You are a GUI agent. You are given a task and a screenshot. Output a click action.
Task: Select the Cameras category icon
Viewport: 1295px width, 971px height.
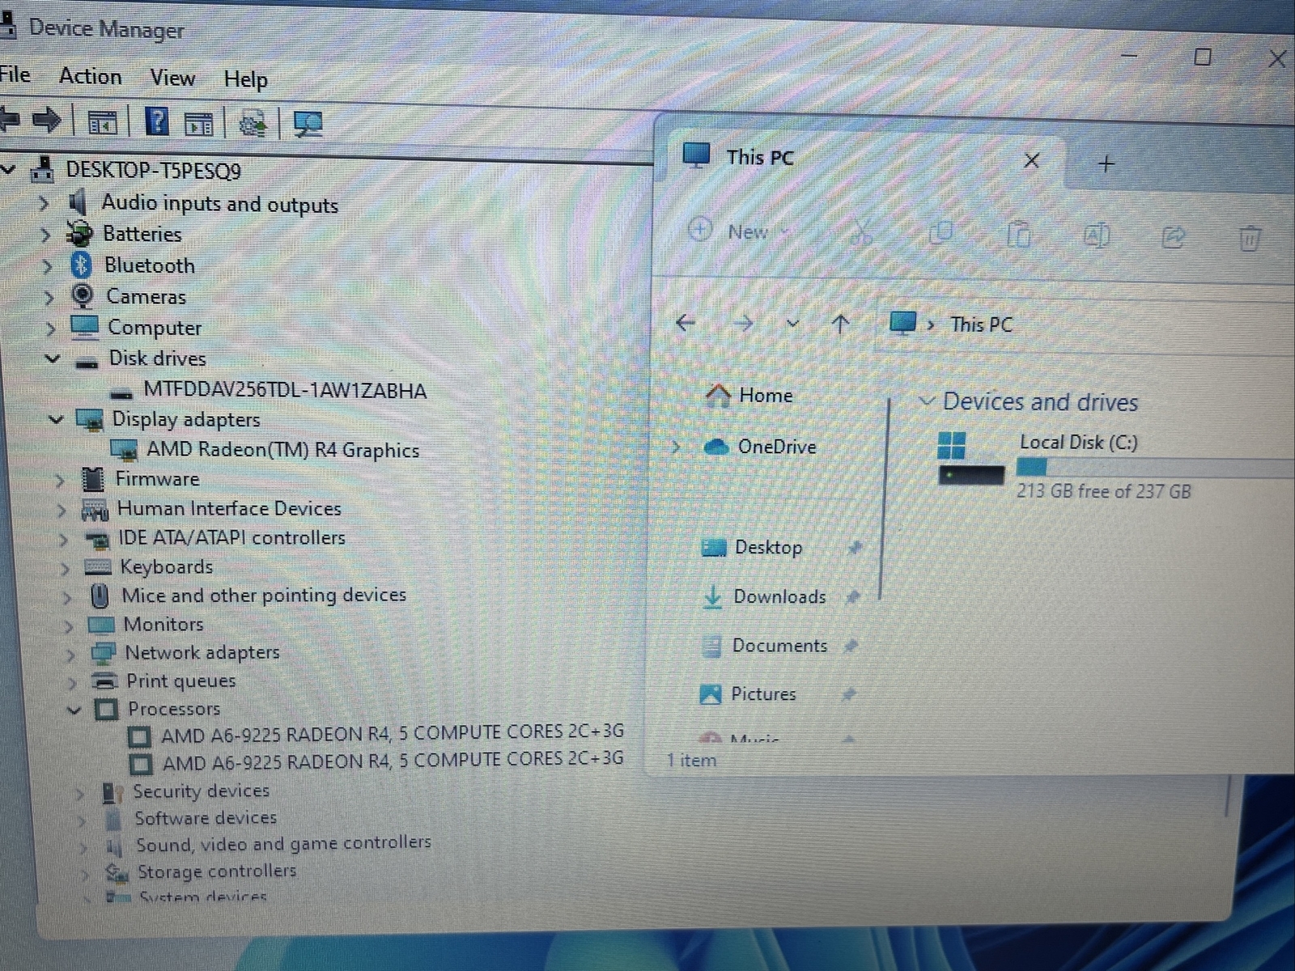point(83,295)
